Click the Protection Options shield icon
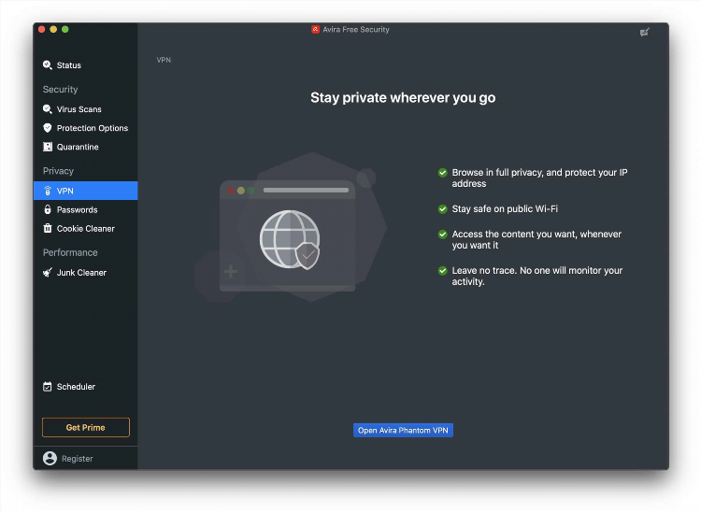 (48, 128)
